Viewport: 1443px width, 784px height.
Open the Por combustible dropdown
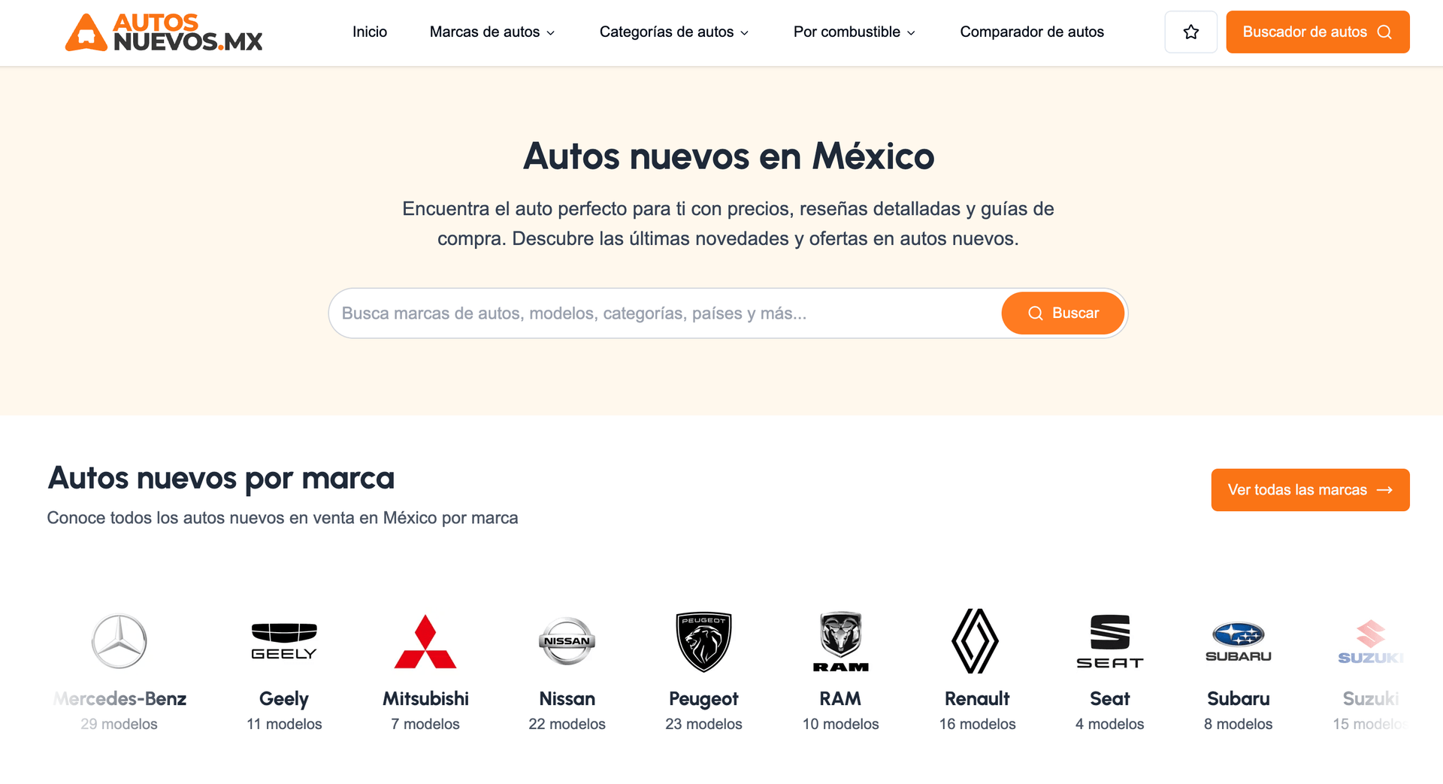tap(855, 32)
